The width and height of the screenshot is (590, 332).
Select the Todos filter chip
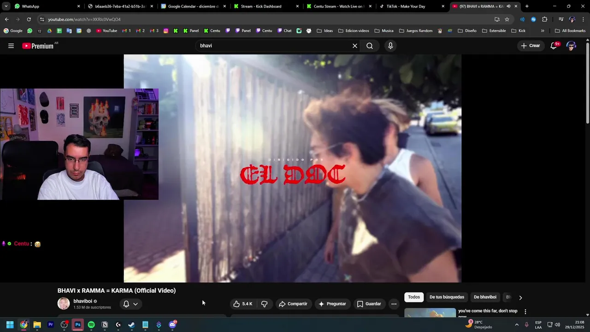point(414,297)
